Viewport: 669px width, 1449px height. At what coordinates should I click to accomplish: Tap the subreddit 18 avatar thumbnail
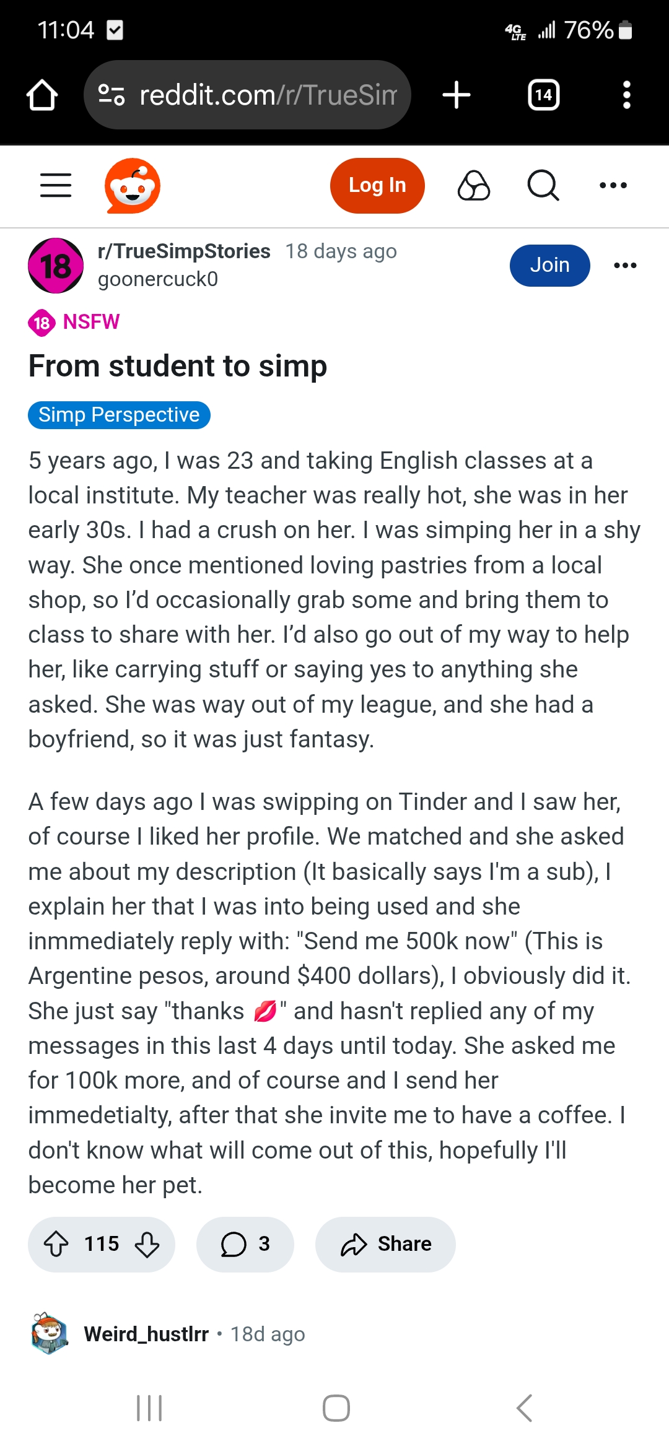[56, 266]
